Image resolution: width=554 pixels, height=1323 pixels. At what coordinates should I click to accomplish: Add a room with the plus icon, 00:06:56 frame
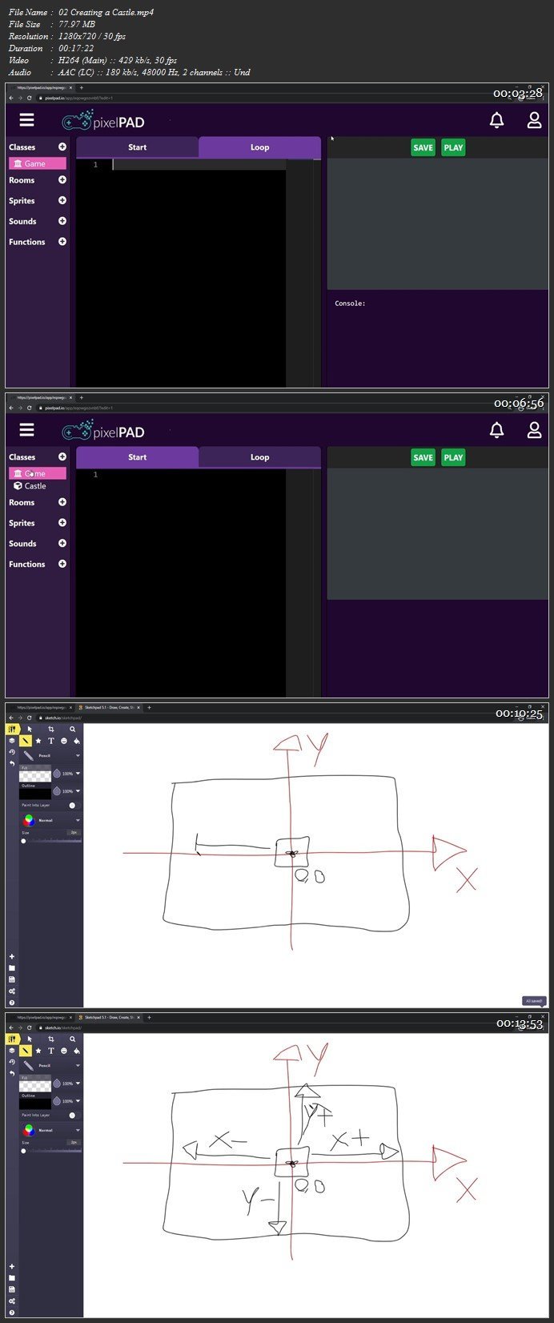click(62, 502)
